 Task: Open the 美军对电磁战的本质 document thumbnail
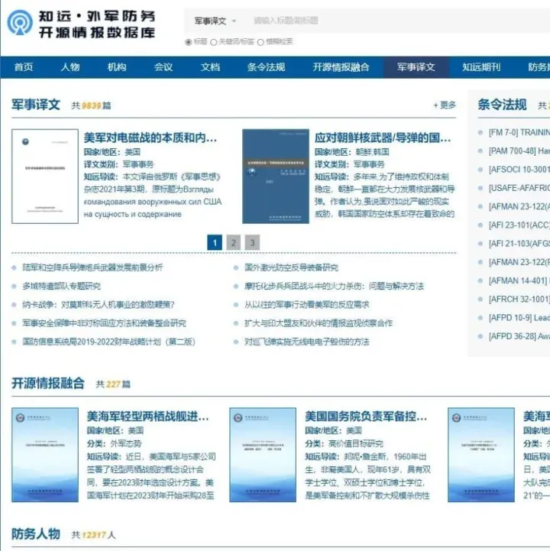click(45, 176)
